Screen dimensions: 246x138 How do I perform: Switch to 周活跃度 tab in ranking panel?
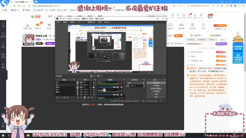pos(201,40)
